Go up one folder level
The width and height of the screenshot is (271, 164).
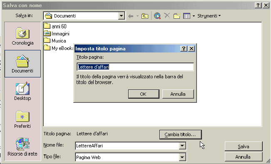145,16
